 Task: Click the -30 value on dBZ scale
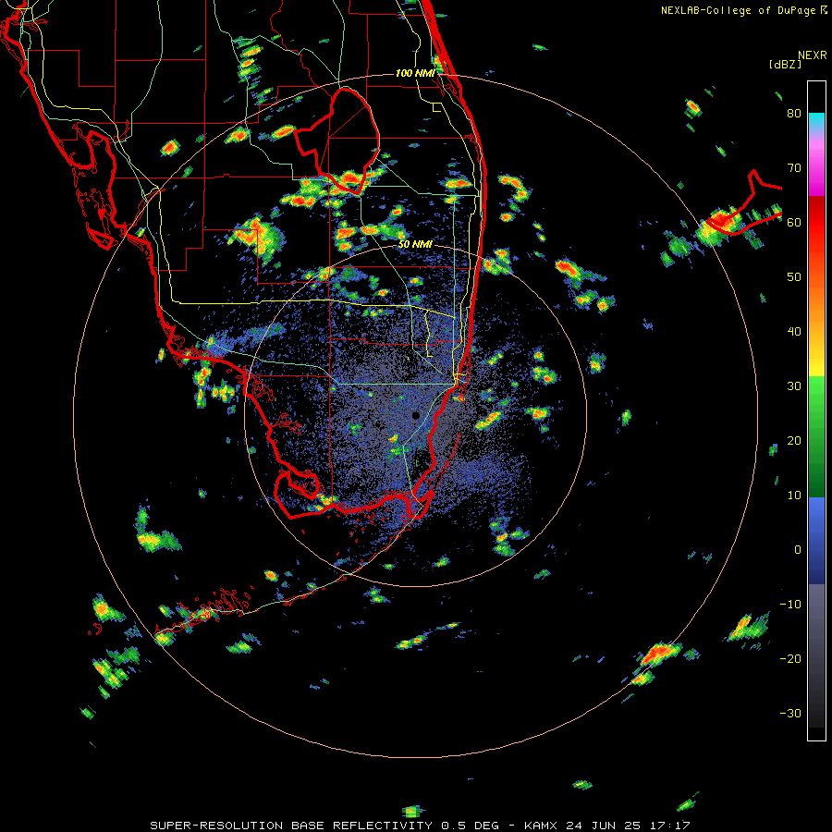[x=790, y=714]
